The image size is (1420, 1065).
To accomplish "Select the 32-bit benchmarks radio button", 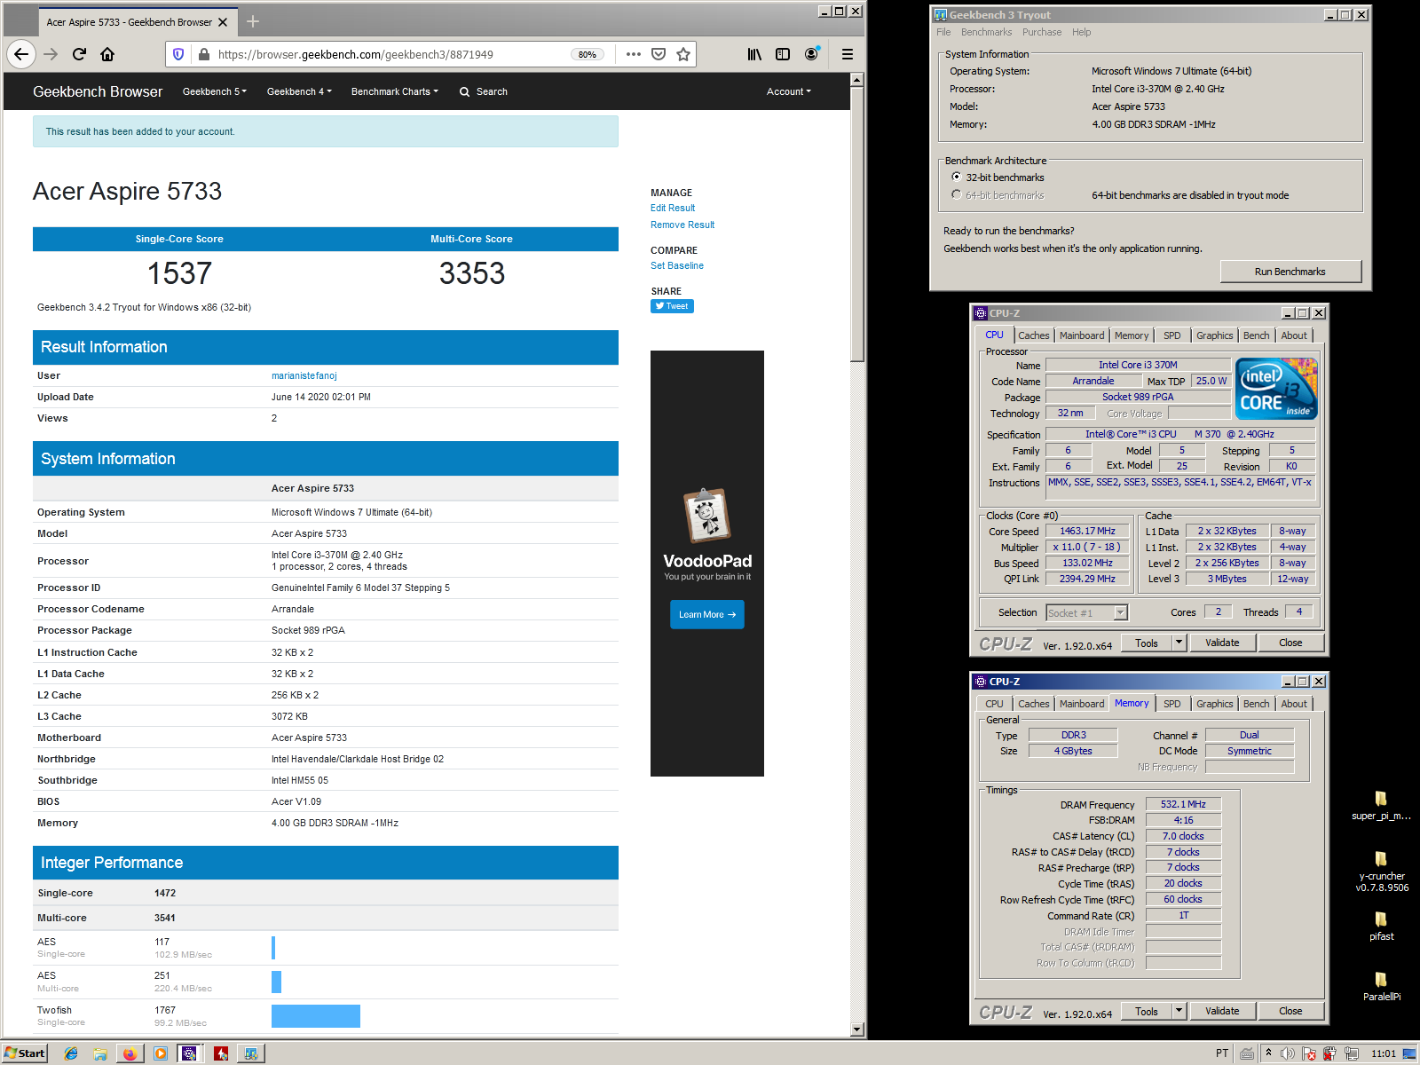I will click(956, 177).
